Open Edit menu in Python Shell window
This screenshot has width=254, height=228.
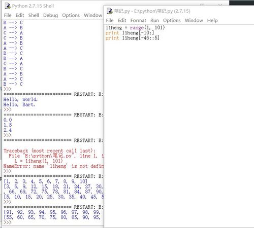coord(20,15)
